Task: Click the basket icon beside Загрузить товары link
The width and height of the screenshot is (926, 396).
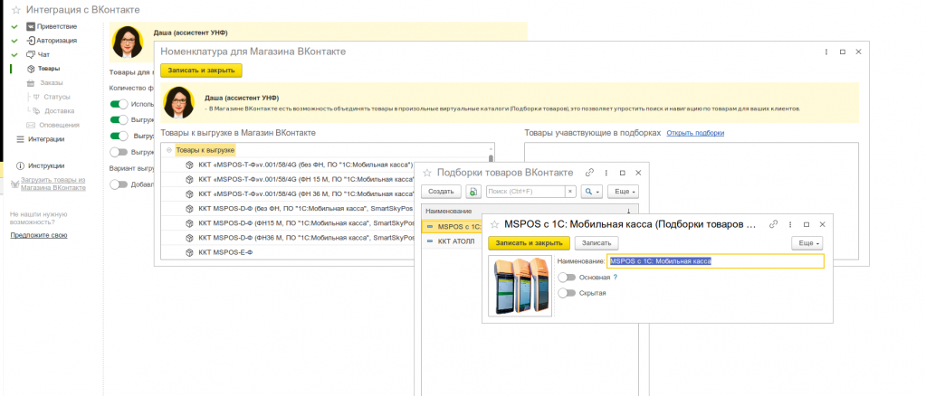Action: point(14,184)
